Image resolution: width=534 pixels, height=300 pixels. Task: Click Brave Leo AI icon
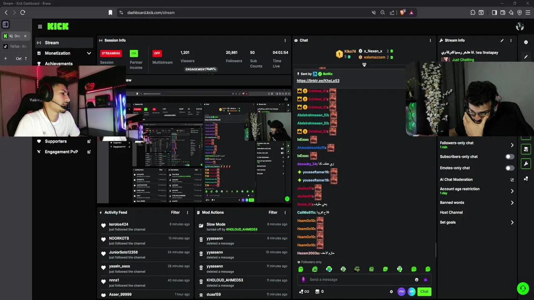tap(511, 12)
